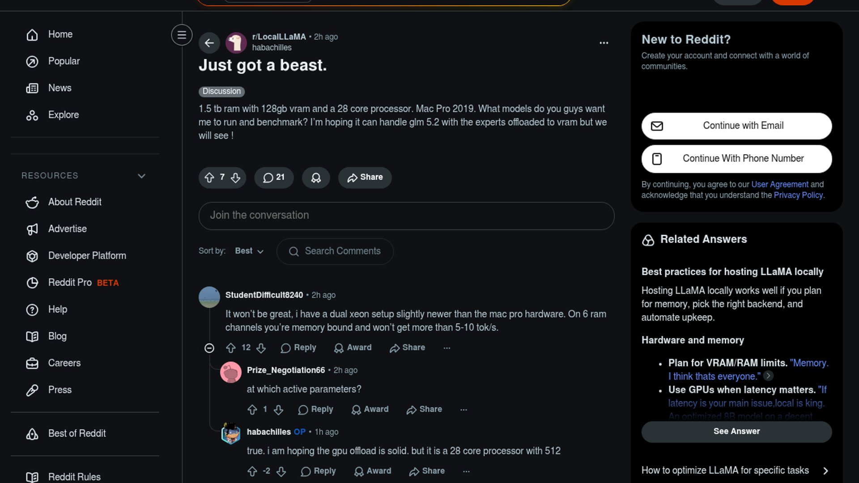Expand the 'Memory. I think thats everyone' citation
Image resolution: width=859 pixels, height=483 pixels.
pyautogui.click(x=768, y=376)
